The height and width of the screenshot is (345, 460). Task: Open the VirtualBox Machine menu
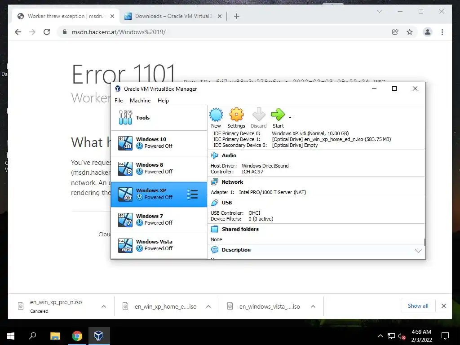coord(140,100)
